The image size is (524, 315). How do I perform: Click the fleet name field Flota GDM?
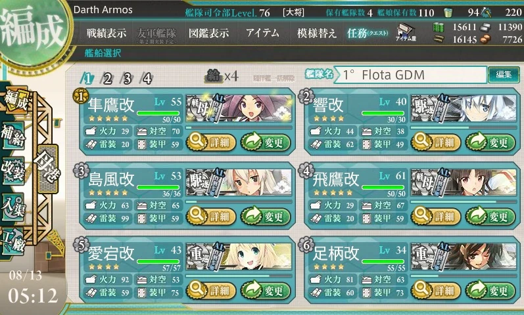coord(410,75)
